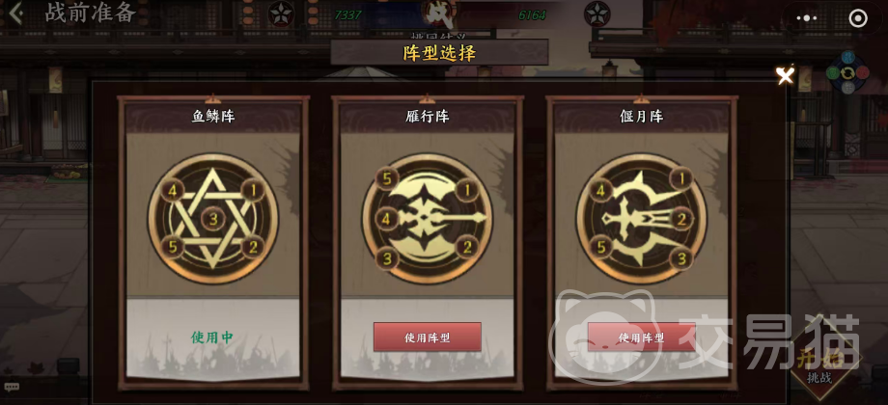Select slot 5 in 雁行阵 emblem
888x405 pixels.
(387, 179)
